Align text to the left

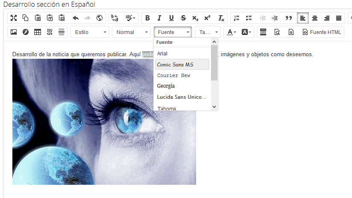coord(302,18)
